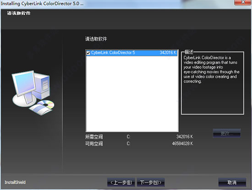
Task: Click the 描述 description group title
Action: 189,52
